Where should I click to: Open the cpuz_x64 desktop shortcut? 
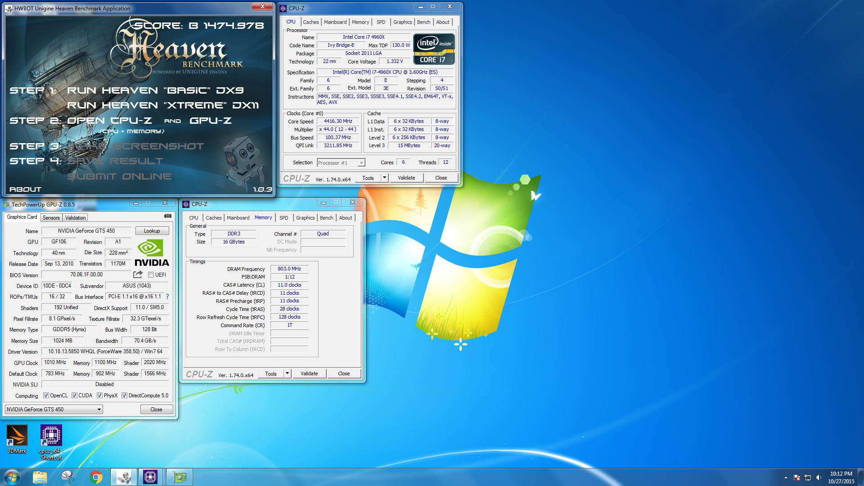(x=51, y=442)
